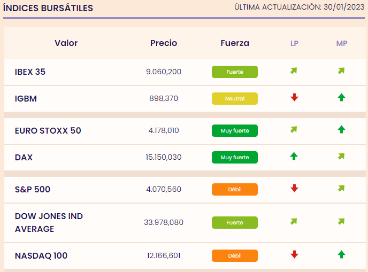Click S&P 500 red down arrow
The image size is (368, 272).
[294, 188]
